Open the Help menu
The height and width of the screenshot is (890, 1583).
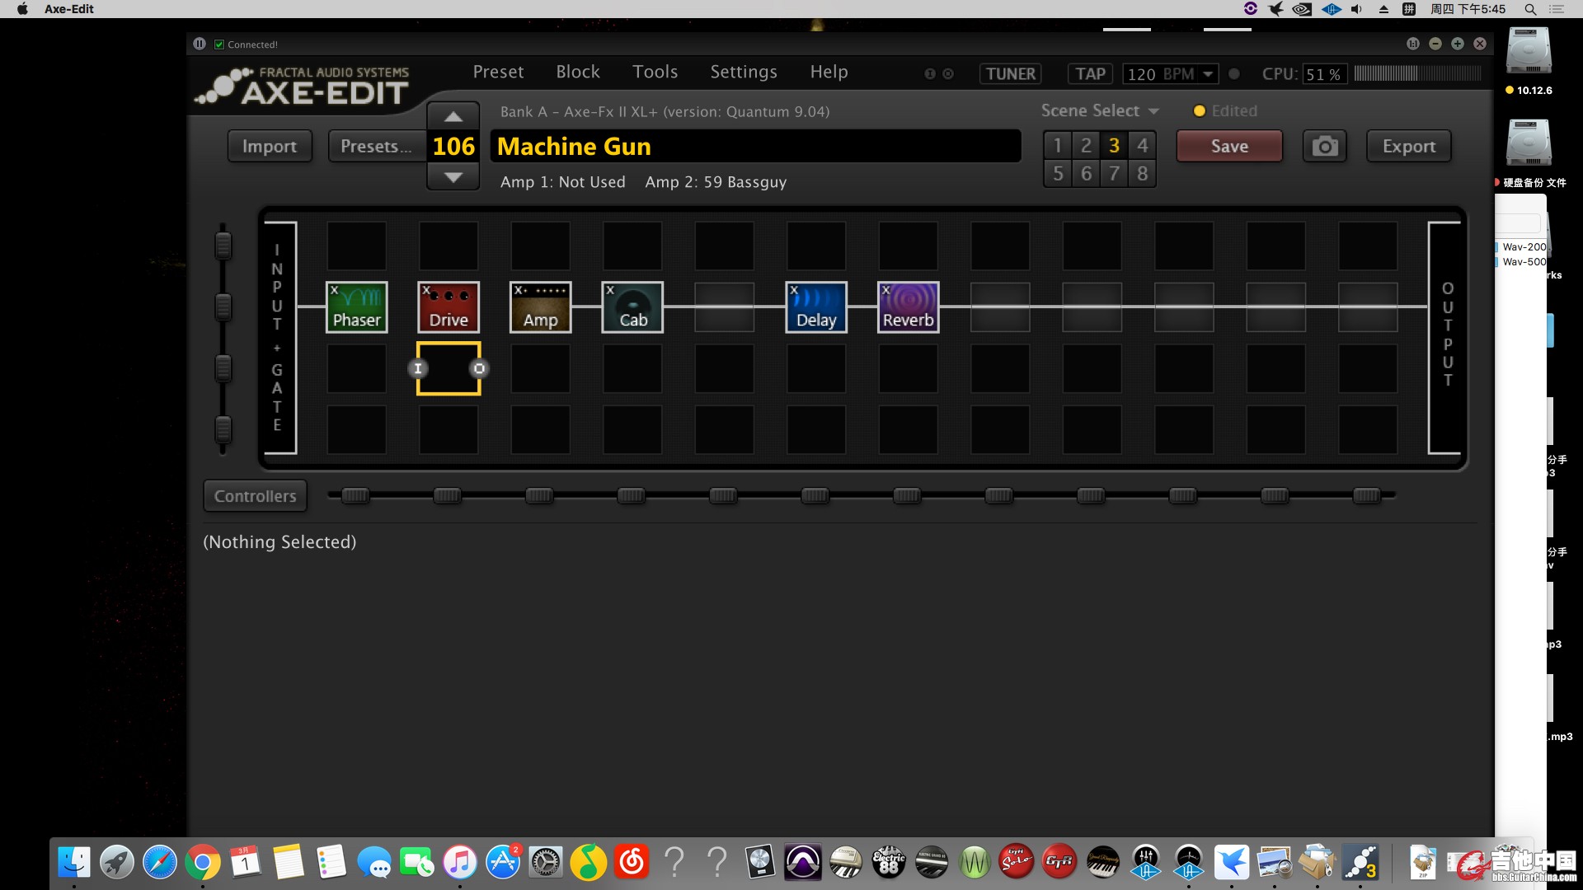pyautogui.click(x=829, y=72)
